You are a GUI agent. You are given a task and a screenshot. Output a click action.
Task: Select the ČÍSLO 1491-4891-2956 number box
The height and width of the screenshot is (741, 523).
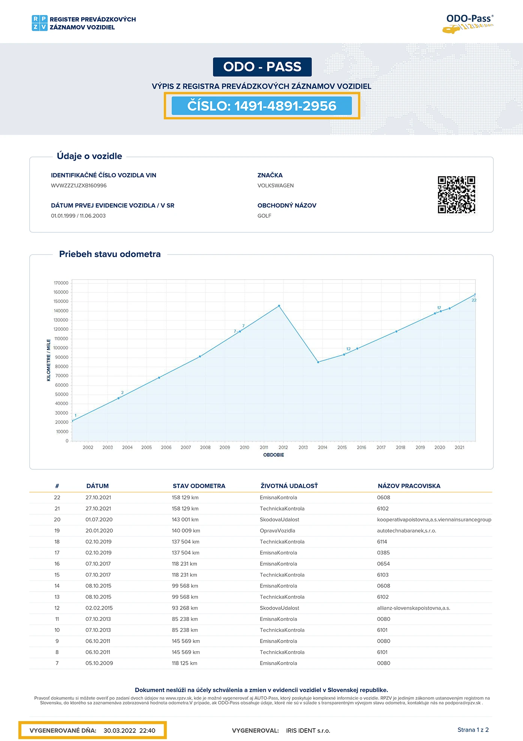[x=262, y=106]
